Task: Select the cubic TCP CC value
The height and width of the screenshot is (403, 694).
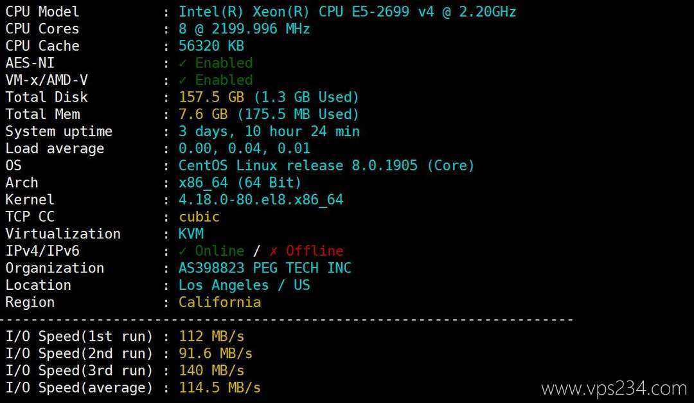Action: click(199, 217)
